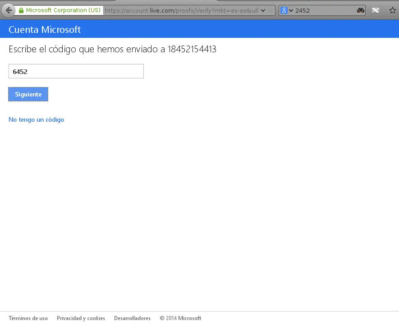Click the 'Escribe el código que hemos enviado' heading

click(112, 49)
